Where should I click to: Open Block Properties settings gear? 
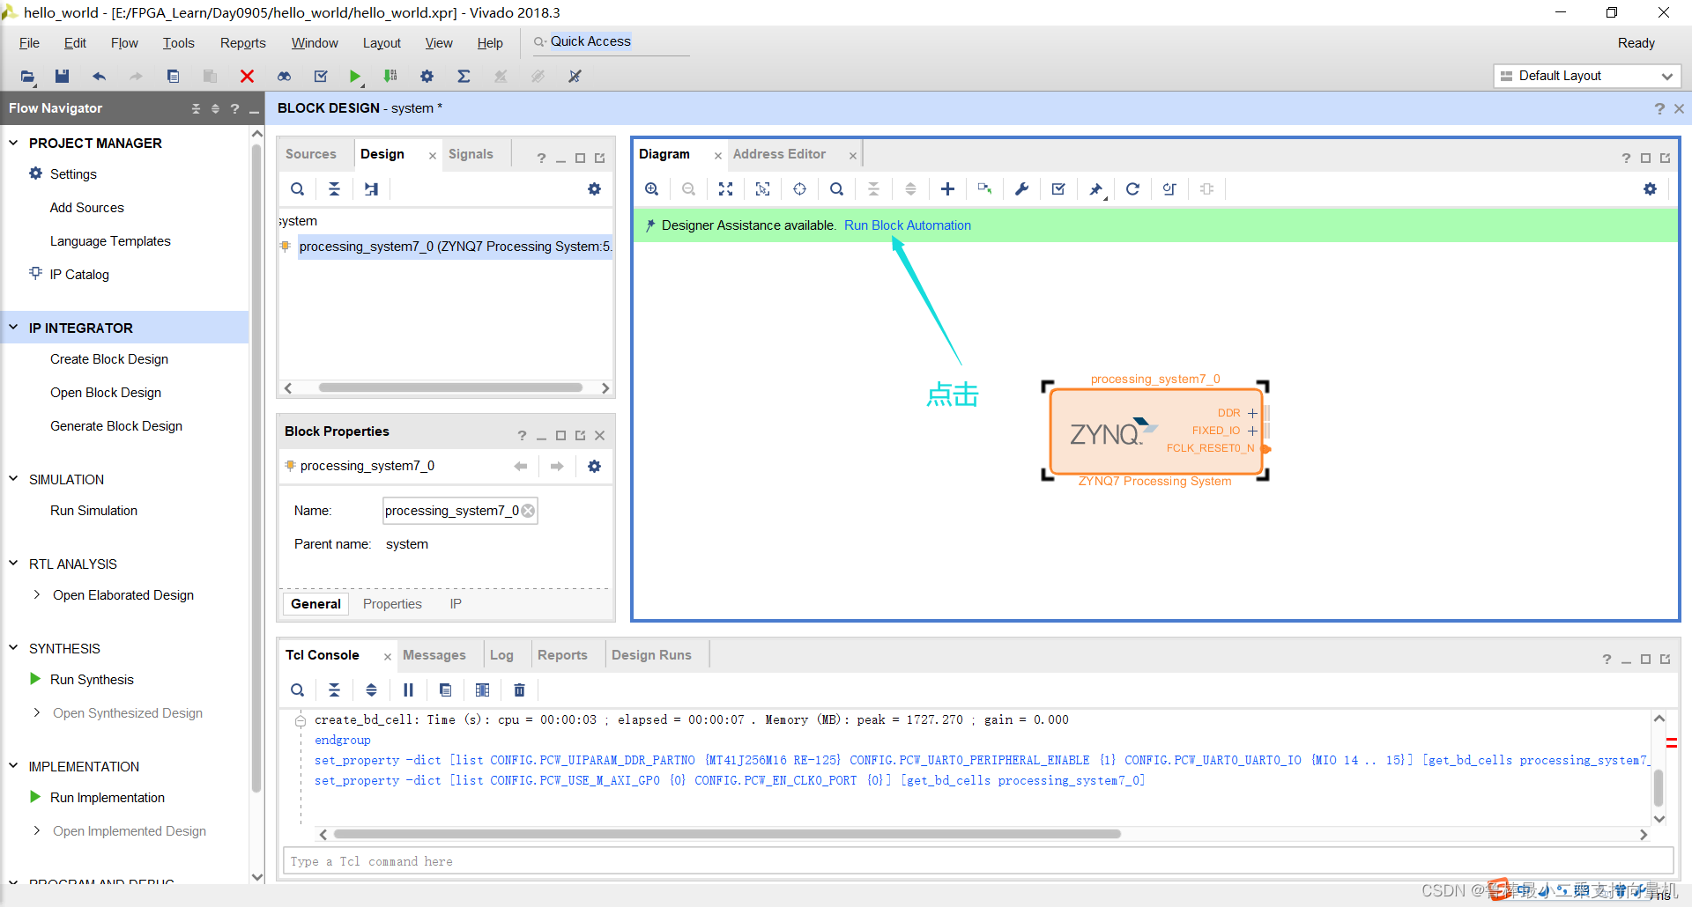[x=594, y=467]
